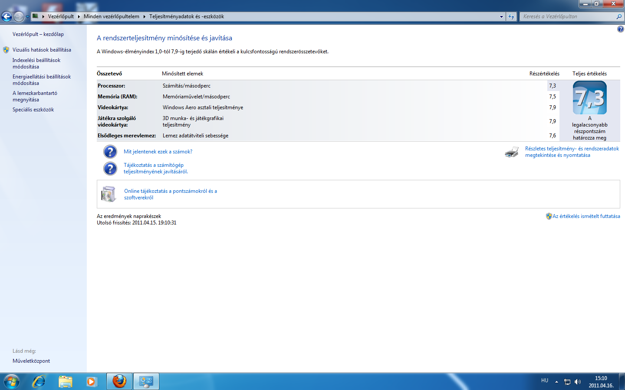
Task: Open Tájékoztatás a számítógép teljesítményének javításáról
Action: (x=156, y=168)
